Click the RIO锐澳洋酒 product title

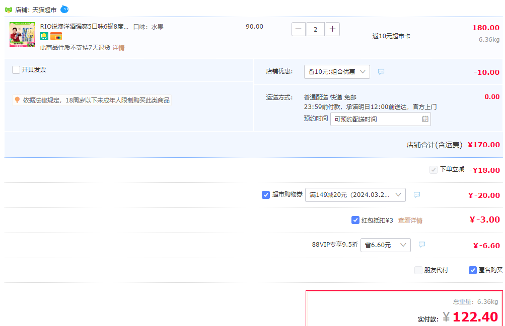pos(84,27)
